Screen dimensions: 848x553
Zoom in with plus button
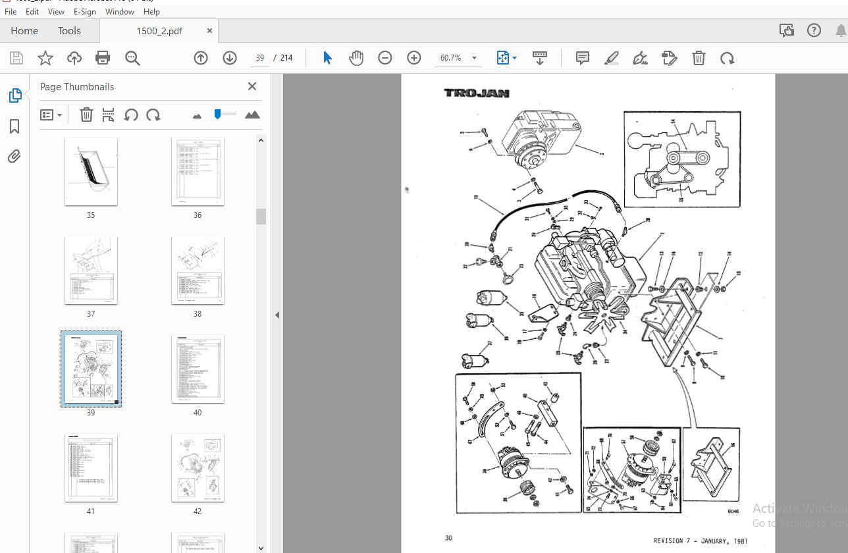point(414,58)
